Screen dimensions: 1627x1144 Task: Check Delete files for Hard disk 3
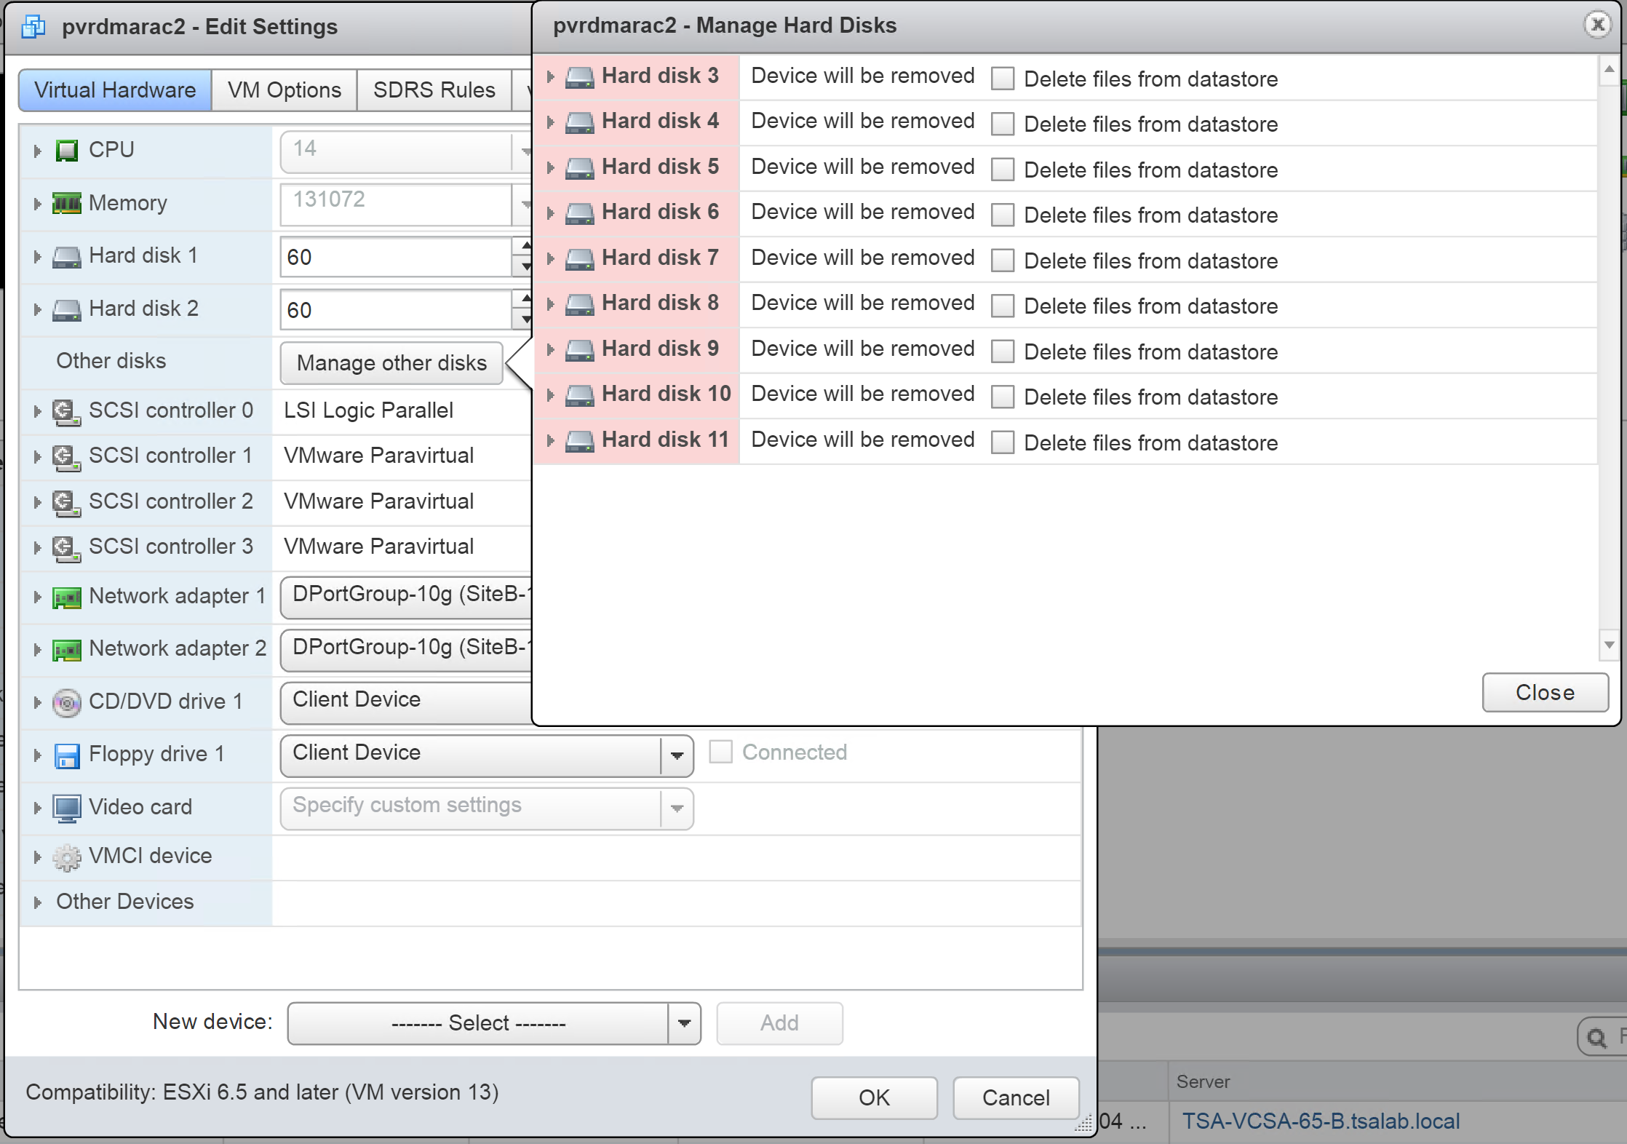1003,79
